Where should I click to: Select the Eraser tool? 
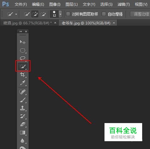(x=23, y=124)
